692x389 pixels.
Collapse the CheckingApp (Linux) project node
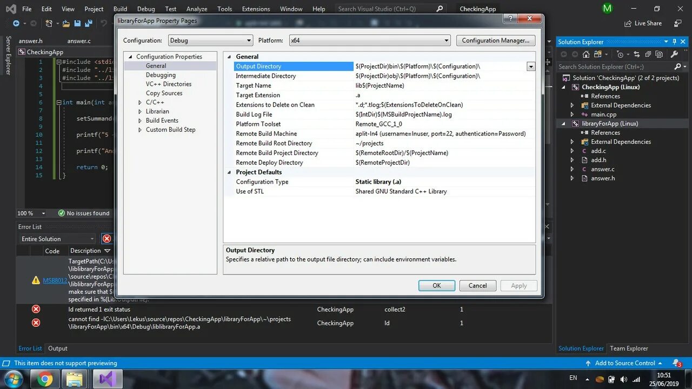[563, 87]
